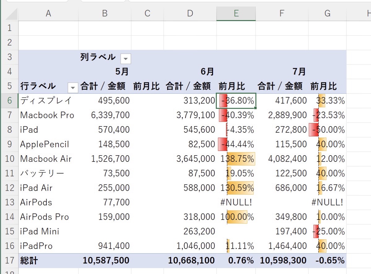Select column C header
371x274 pixels.
click(x=147, y=14)
